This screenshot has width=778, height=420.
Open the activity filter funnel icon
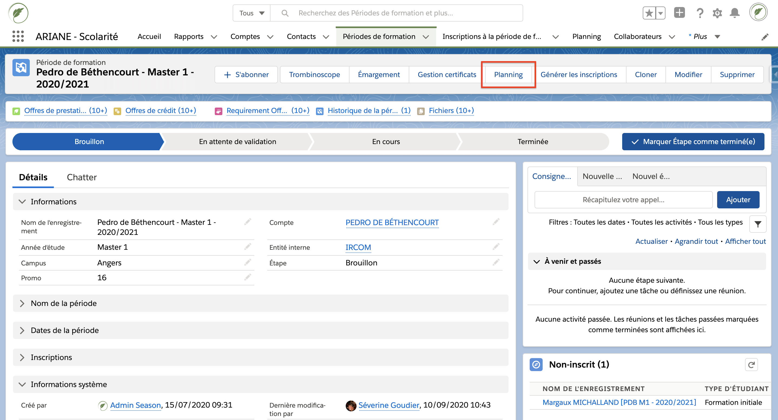[757, 224]
